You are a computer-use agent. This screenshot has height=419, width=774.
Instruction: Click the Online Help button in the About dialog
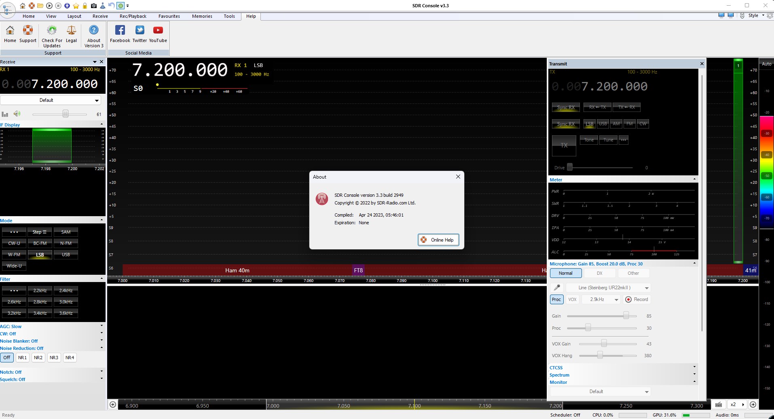[x=438, y=240]
